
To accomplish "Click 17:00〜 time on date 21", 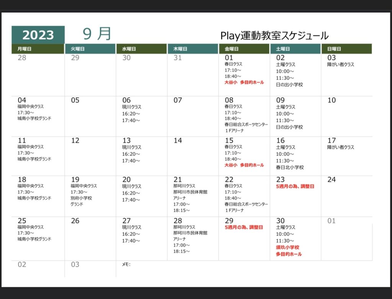I will 181,204.
